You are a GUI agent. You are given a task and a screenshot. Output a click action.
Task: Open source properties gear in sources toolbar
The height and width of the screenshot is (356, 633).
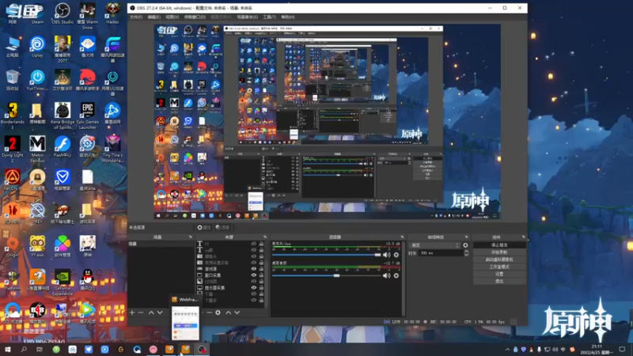click(218, 312)
